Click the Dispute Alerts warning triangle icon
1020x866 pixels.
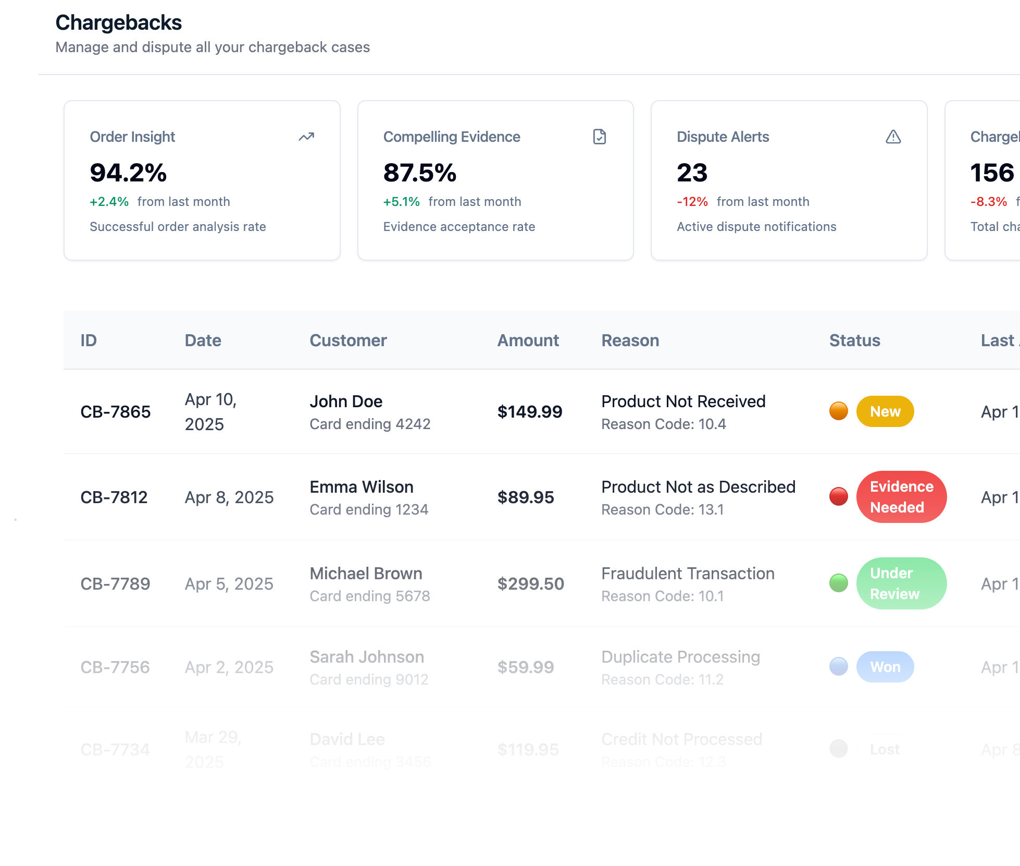pyautogui.click(x=893, y=137)
